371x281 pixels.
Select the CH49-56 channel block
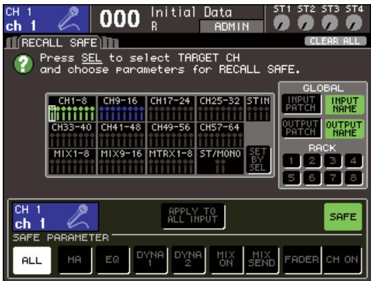170,135
